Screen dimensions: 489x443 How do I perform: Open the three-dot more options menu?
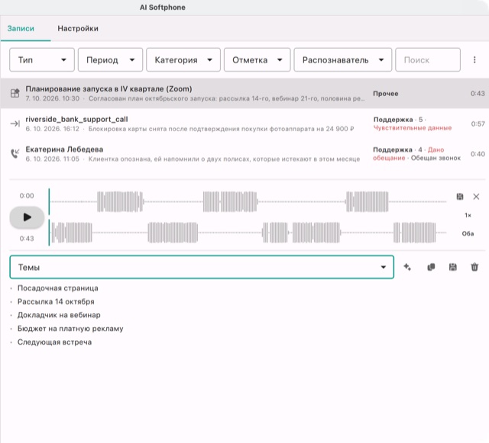pos(474,59)
